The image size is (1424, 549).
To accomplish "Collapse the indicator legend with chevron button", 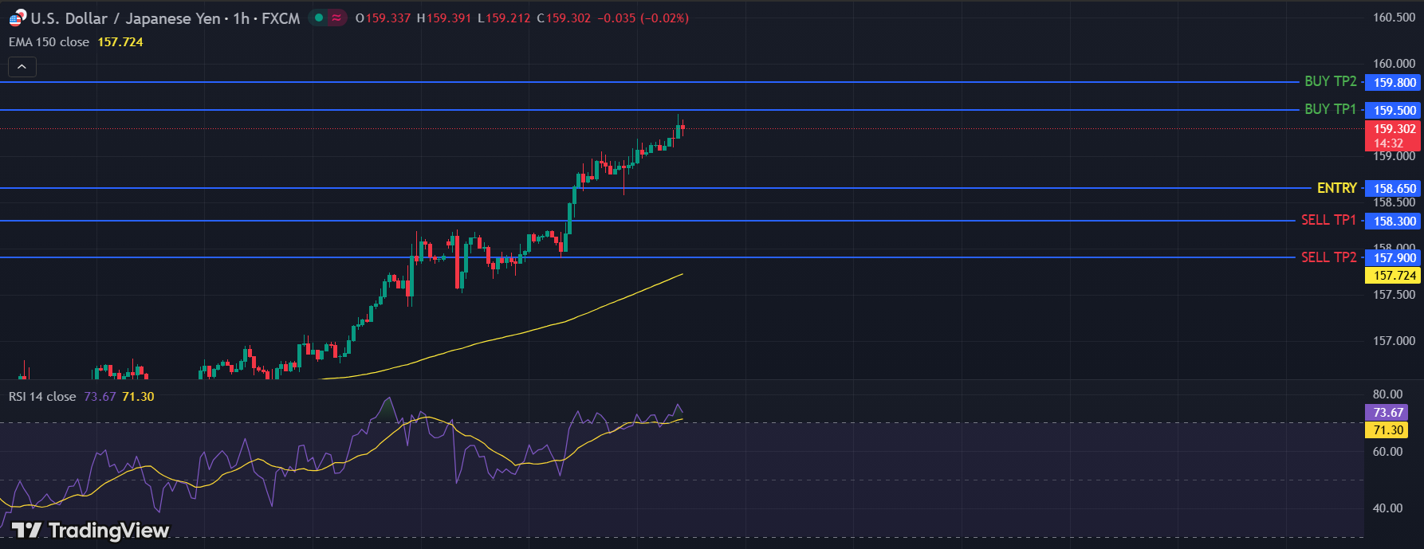I will pos(22,67).
